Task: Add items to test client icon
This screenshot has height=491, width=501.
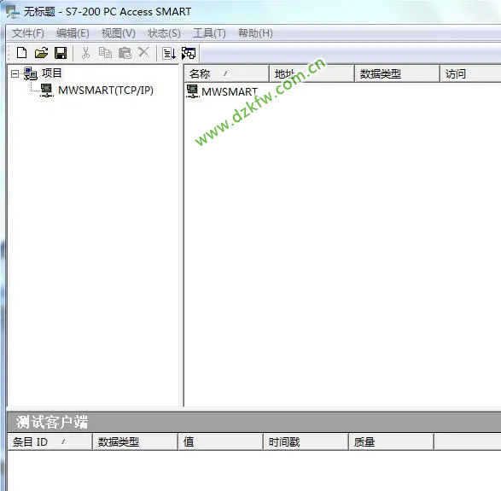Action: pyautogui.click(x=169, y=53)
